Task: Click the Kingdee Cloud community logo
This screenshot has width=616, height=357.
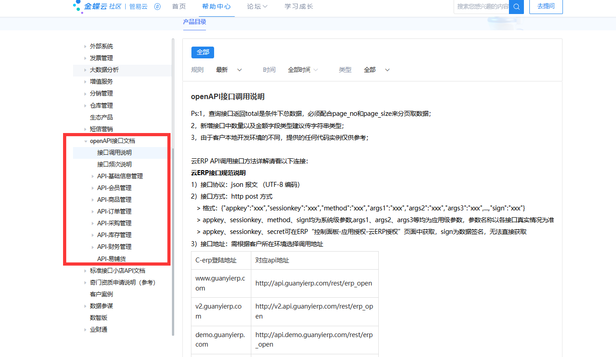Action: (97, 6)
